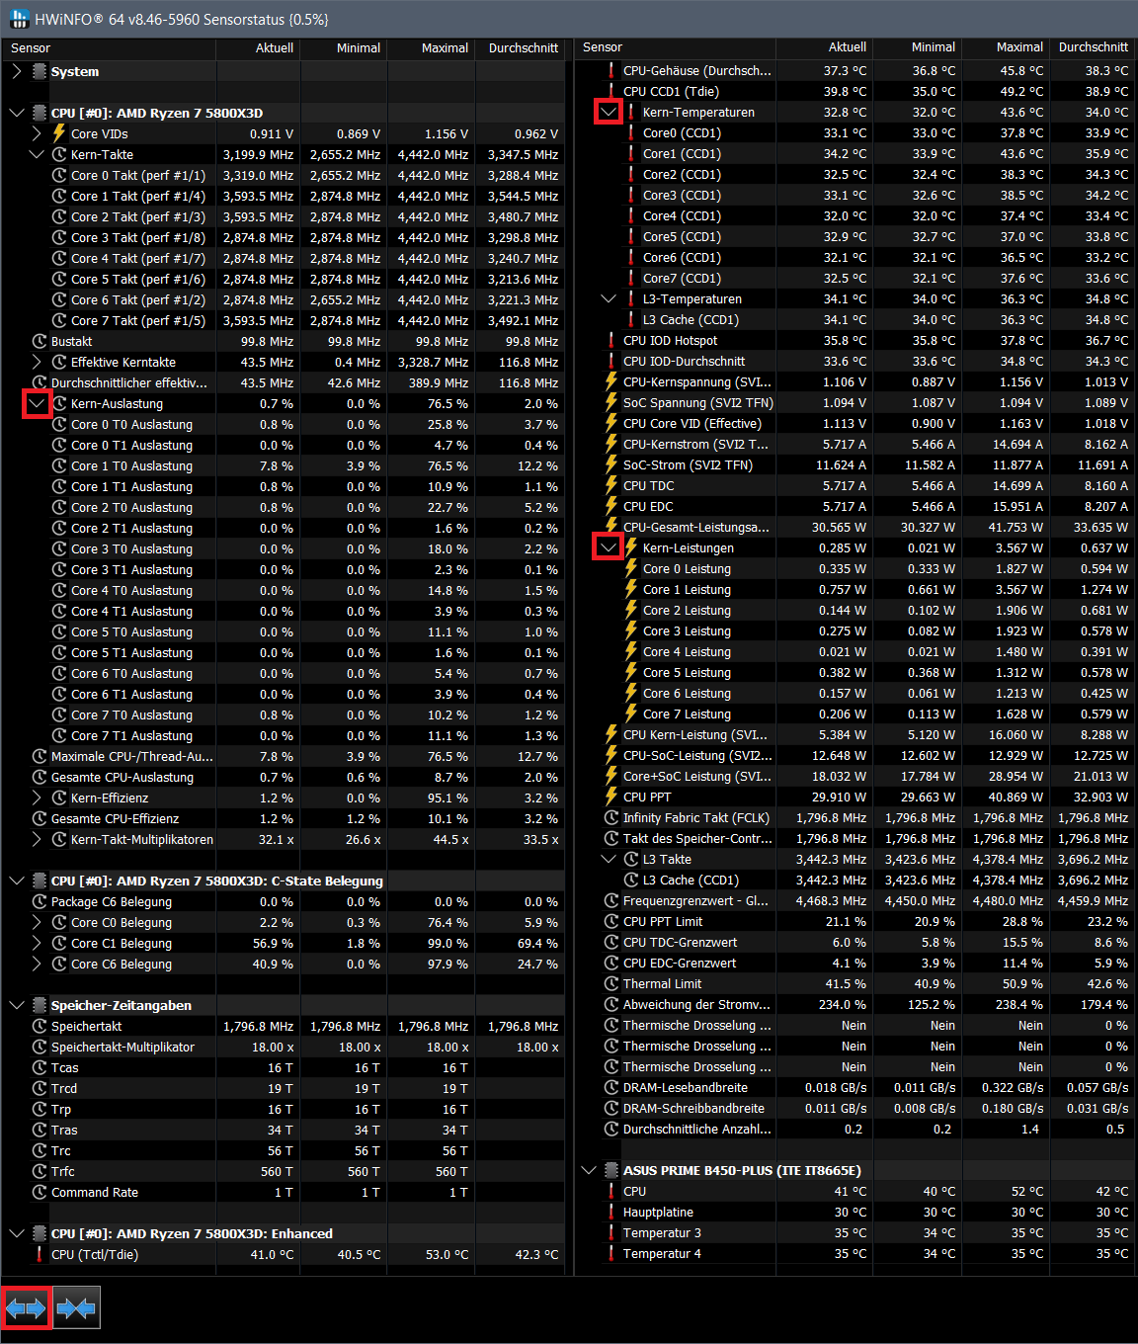Expand Core C0 Belegung
1138x1344 pixels.
point(37,922)
